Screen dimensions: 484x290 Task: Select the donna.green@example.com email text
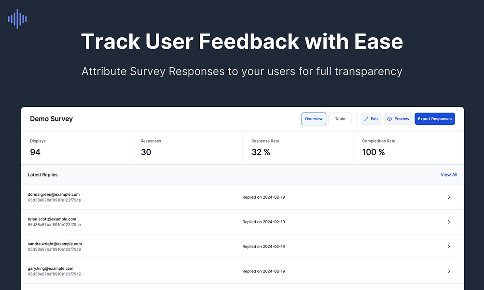(54, 194)
